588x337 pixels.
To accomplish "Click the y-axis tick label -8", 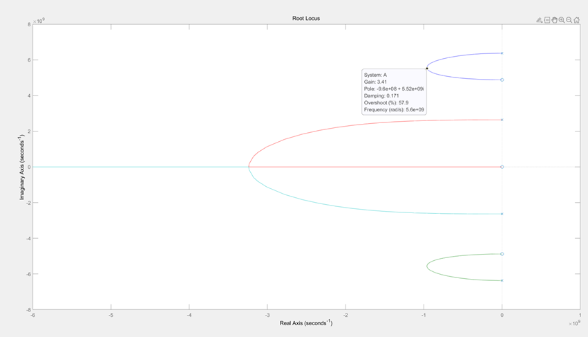I will 28,310.
